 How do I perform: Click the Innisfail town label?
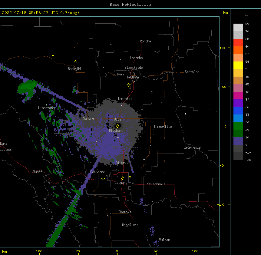tap(126, 99)
